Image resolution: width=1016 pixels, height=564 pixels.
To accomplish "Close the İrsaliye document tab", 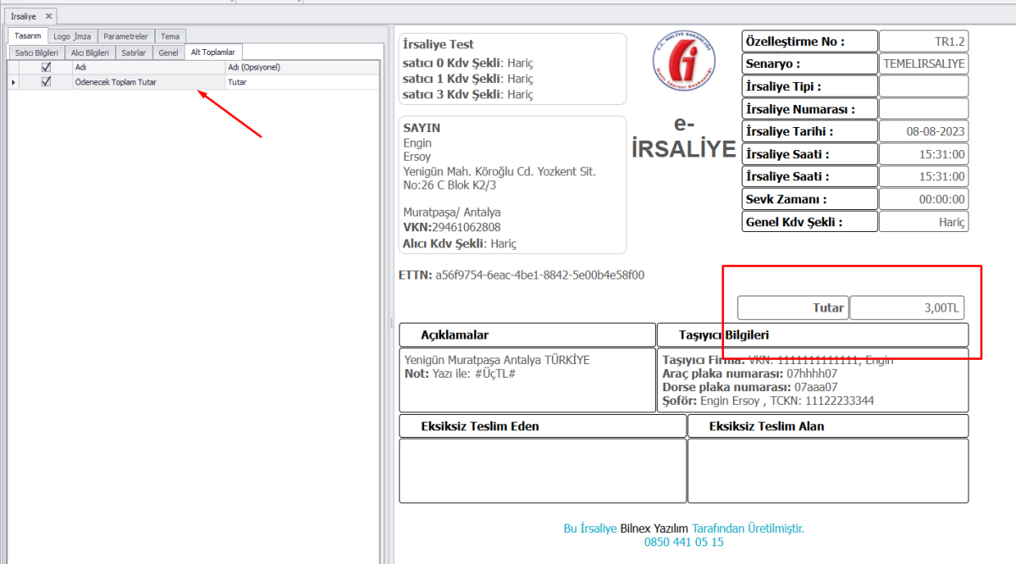I will tap(48, 16).
